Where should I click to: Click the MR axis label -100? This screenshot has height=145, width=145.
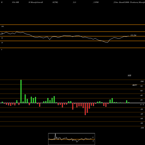pyautogui.click(x=142, y=128)
